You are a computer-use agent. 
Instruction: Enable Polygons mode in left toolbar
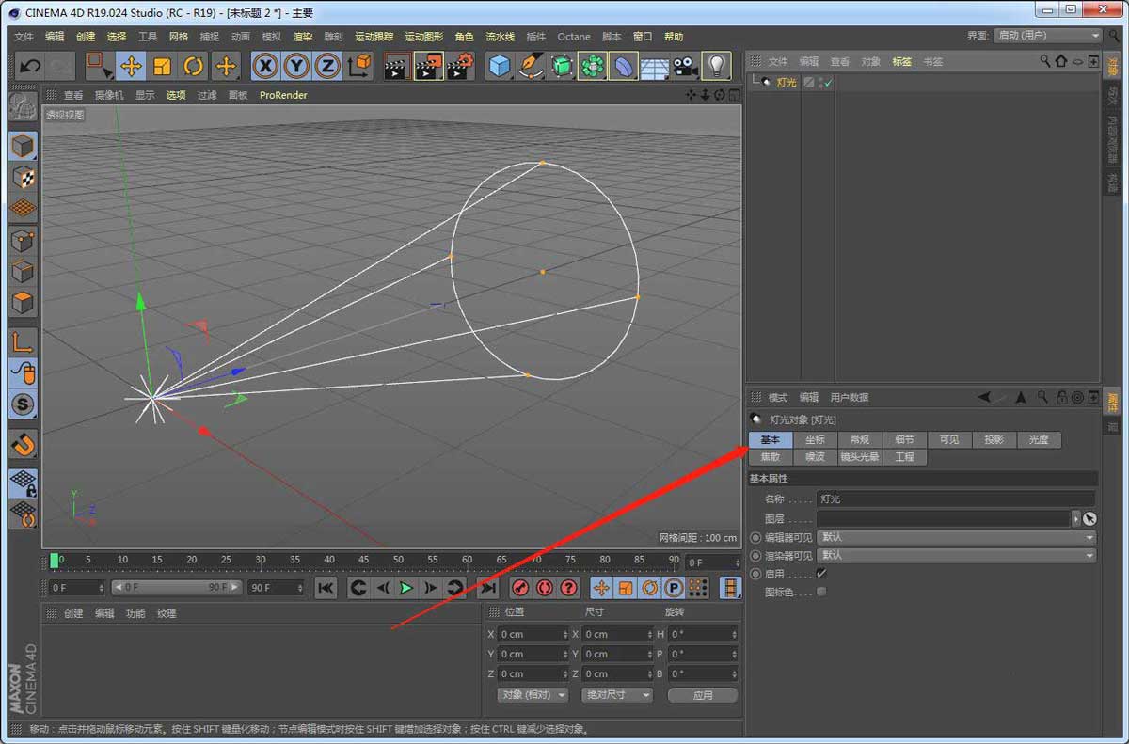[23, 304]
